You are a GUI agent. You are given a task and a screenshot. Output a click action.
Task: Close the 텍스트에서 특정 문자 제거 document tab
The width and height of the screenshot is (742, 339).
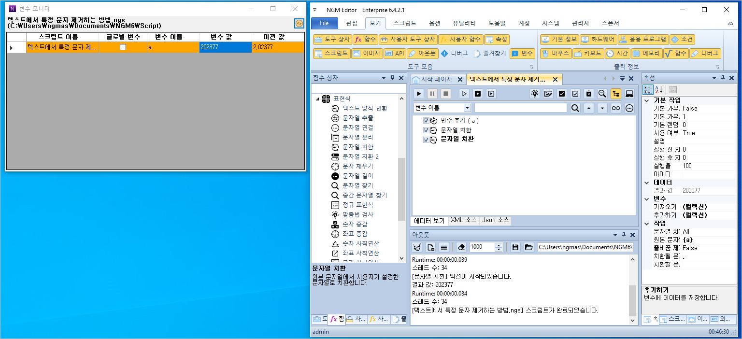coord(555,79)
